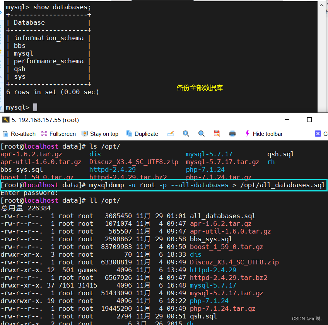Click the Re-attach toolbar button
Image resolution: width=328 pixels, height=325 pixels.
19,134
